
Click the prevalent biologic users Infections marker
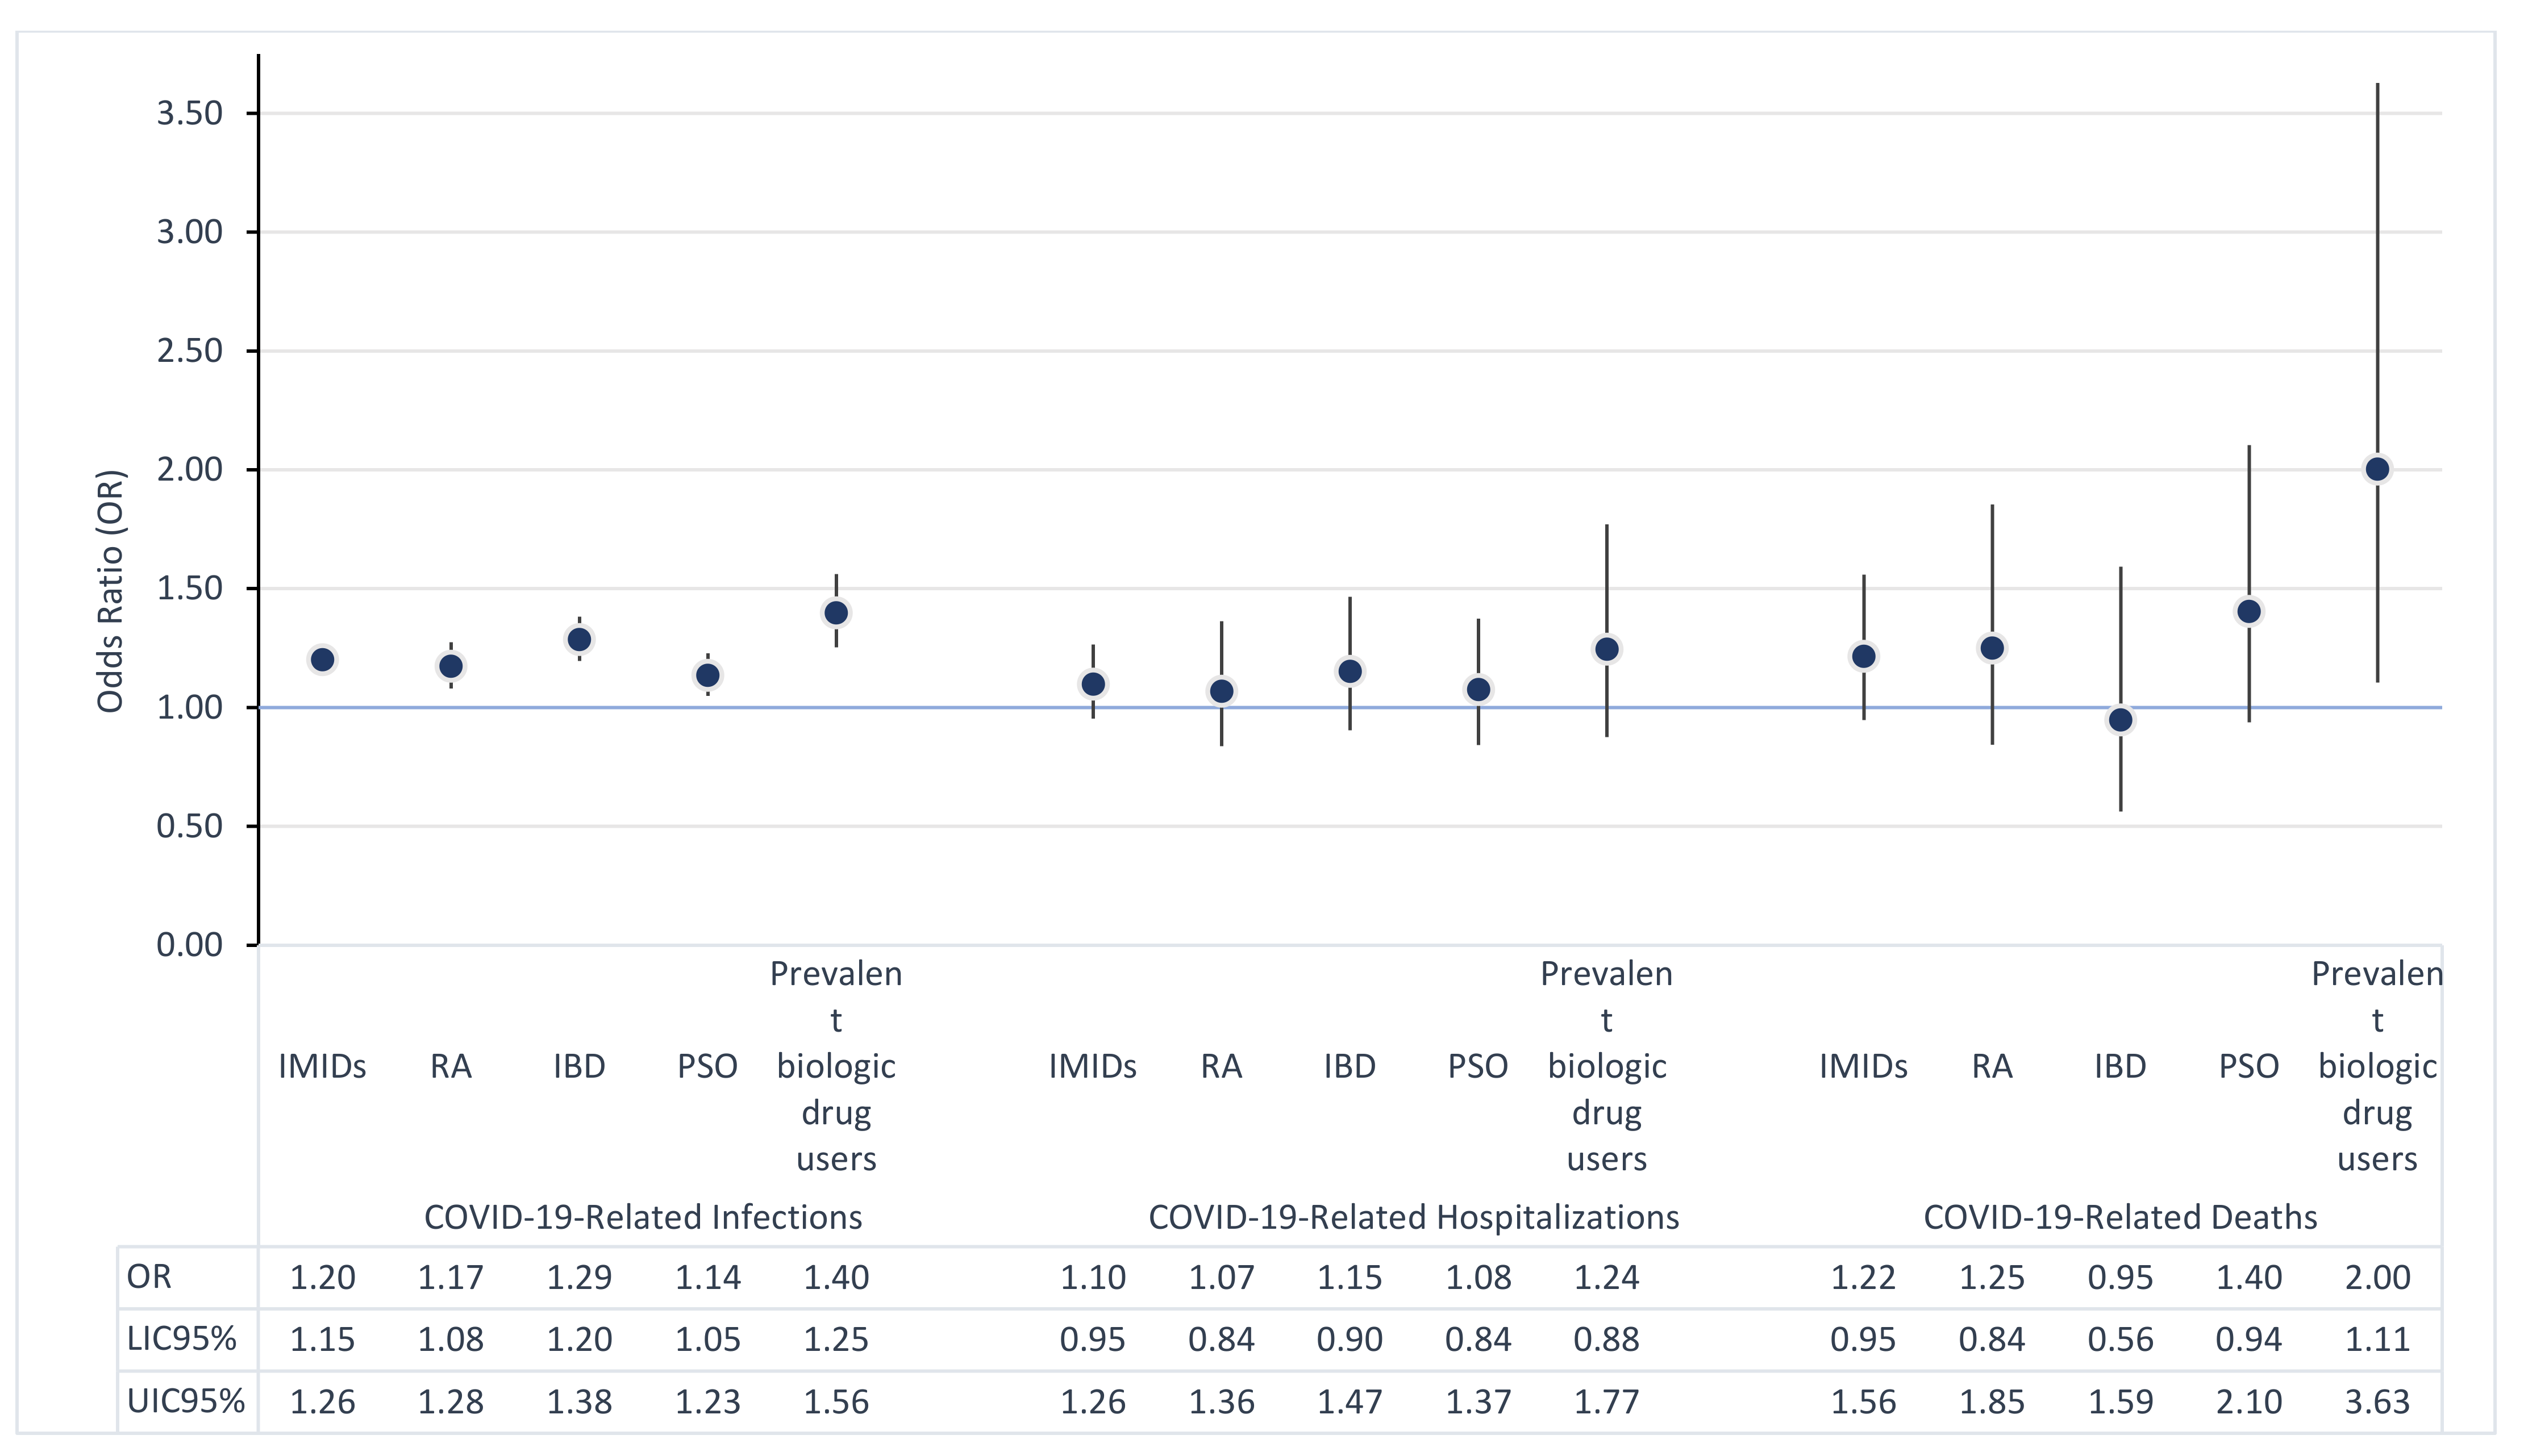click(x=836, y=613)
